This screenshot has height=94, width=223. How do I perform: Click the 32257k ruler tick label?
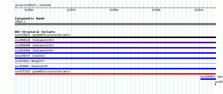pos(71,10)
